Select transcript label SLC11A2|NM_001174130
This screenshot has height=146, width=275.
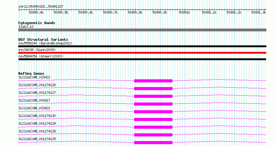tap(37, 116)
